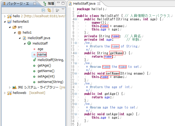Click the helloweb project icon
175x126 pixels.
pyautogui.click(x=9, y=93)
